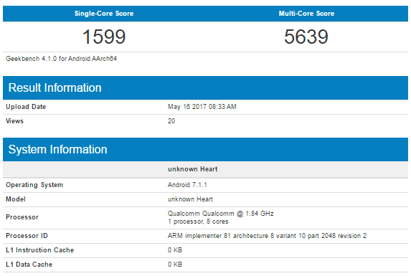Select the Qualcomm Qualcomm @ 1.84 GHz text
The image size is (411, 276).
coord(221,214)
